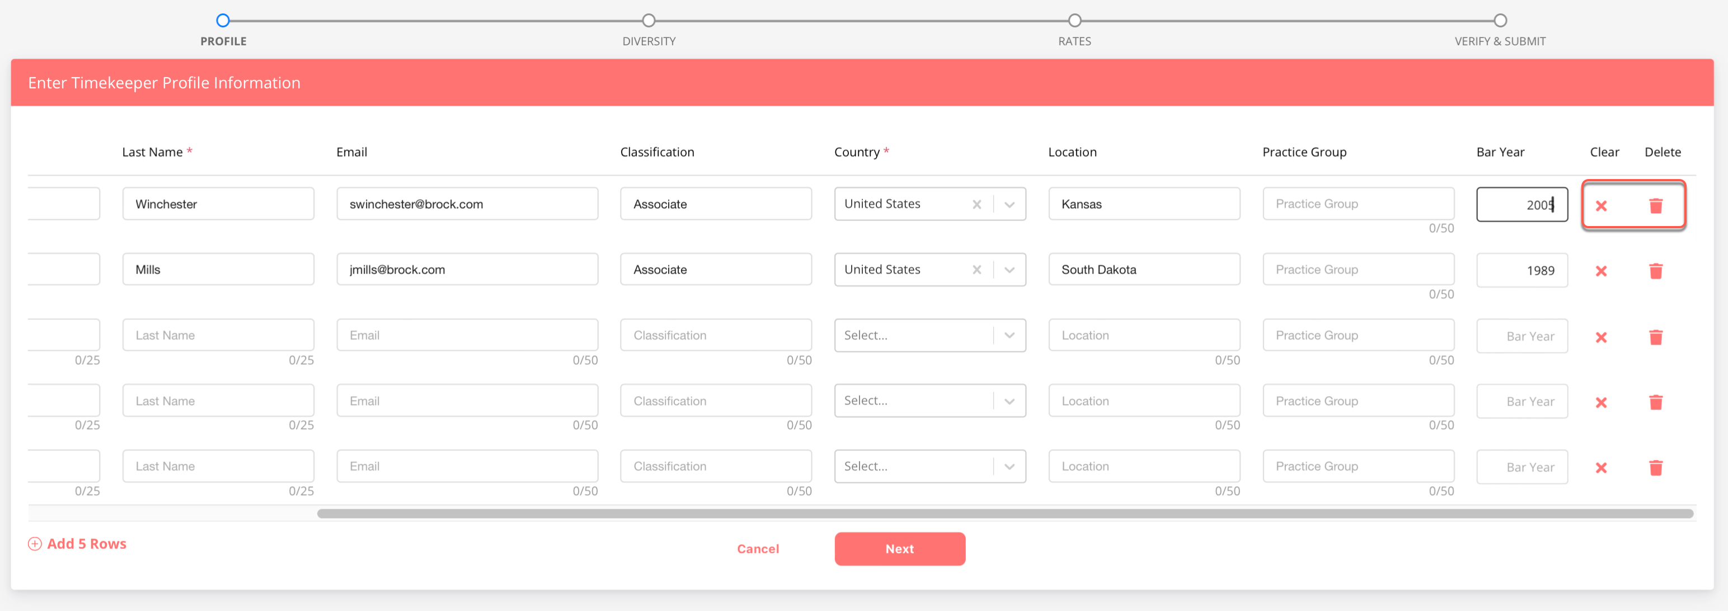Screen dimensions: 1728x611
Task: Delete the third empty timekeeper row
Action: (1656, 337)
